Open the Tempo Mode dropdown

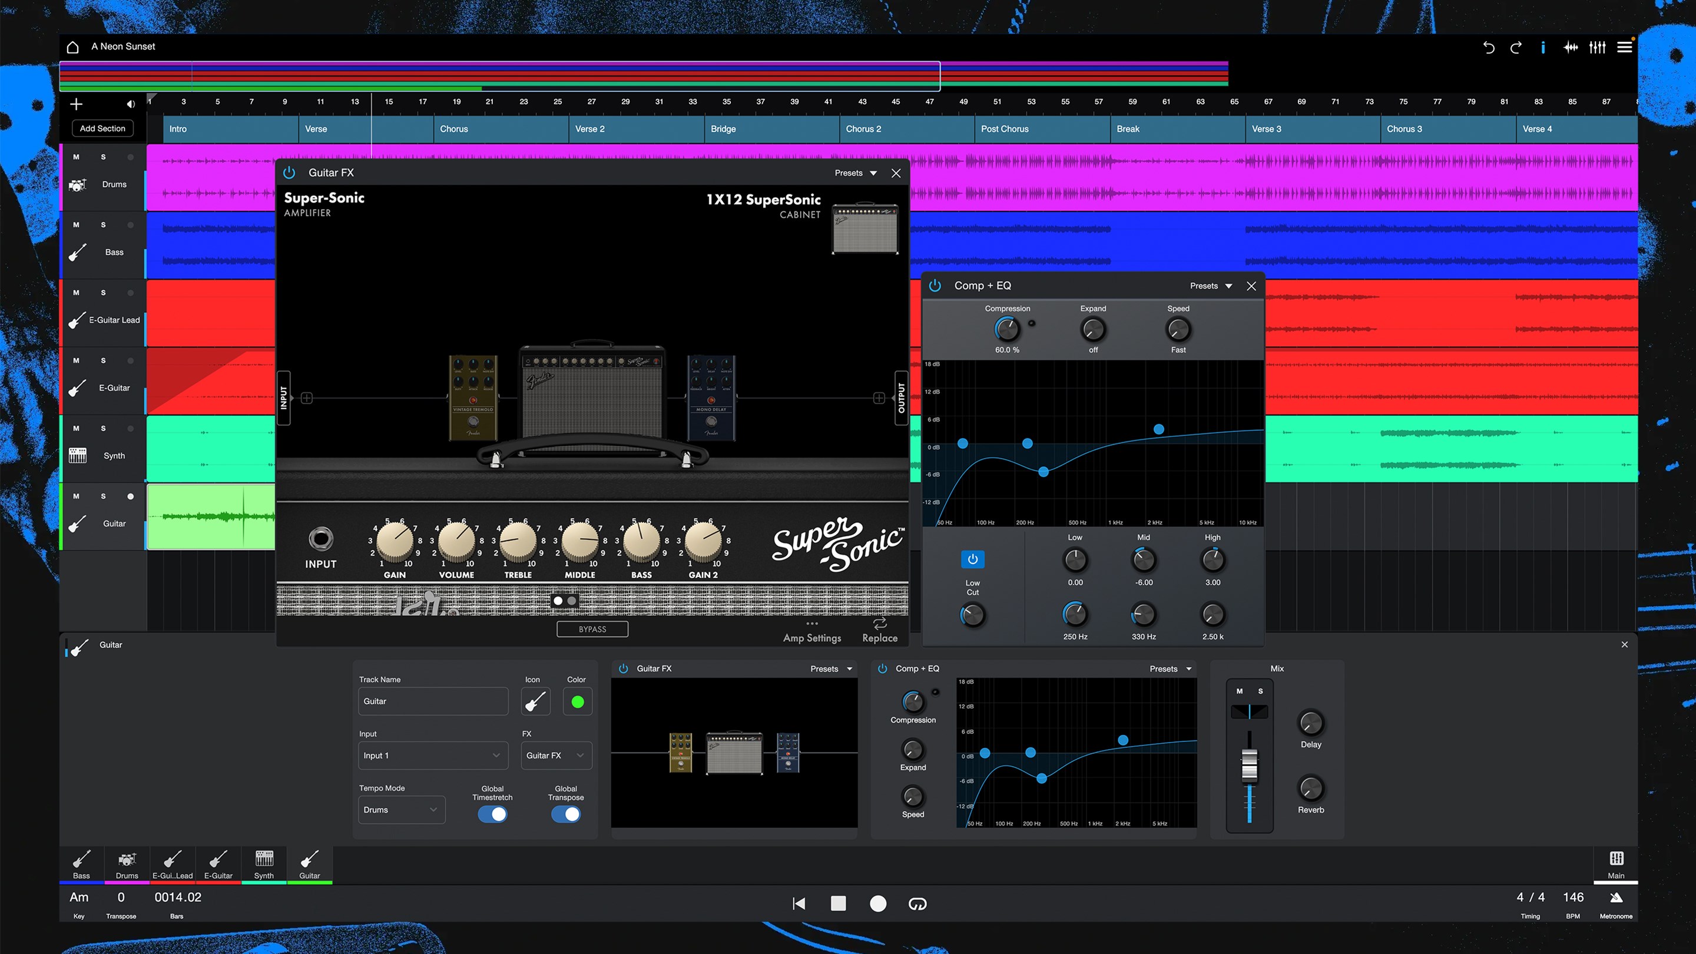tap(401, 809)
